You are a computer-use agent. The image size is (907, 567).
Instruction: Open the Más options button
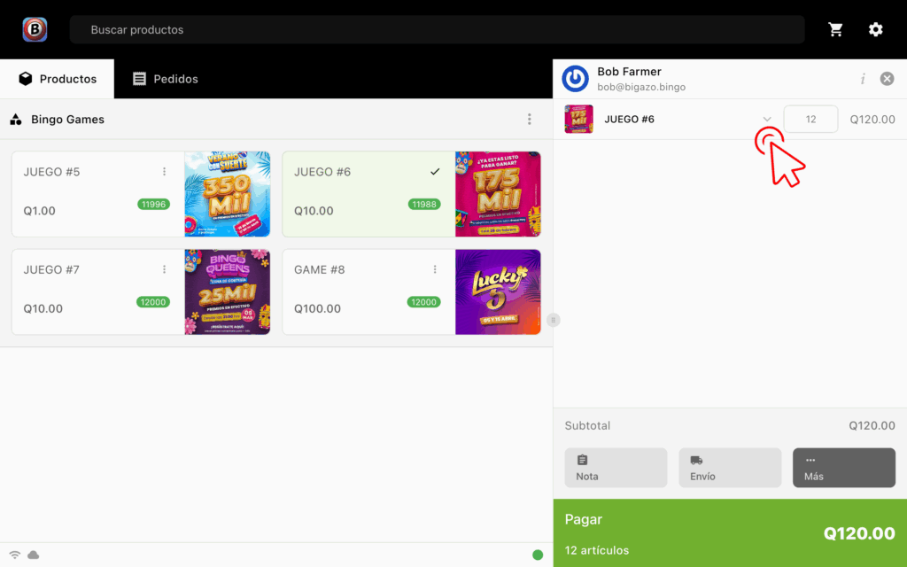click(844, 468)
